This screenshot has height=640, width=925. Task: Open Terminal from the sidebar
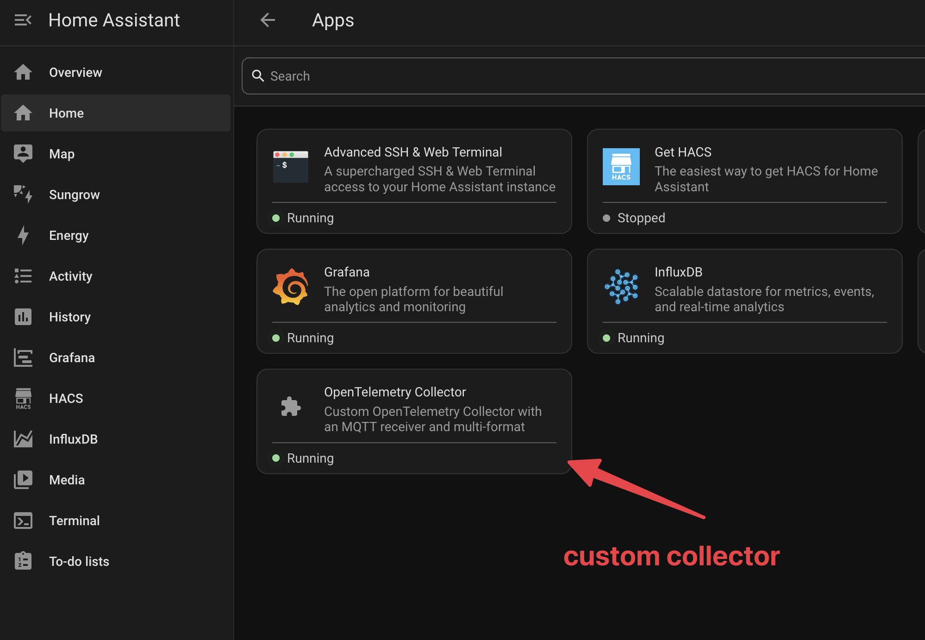(116, 521)
